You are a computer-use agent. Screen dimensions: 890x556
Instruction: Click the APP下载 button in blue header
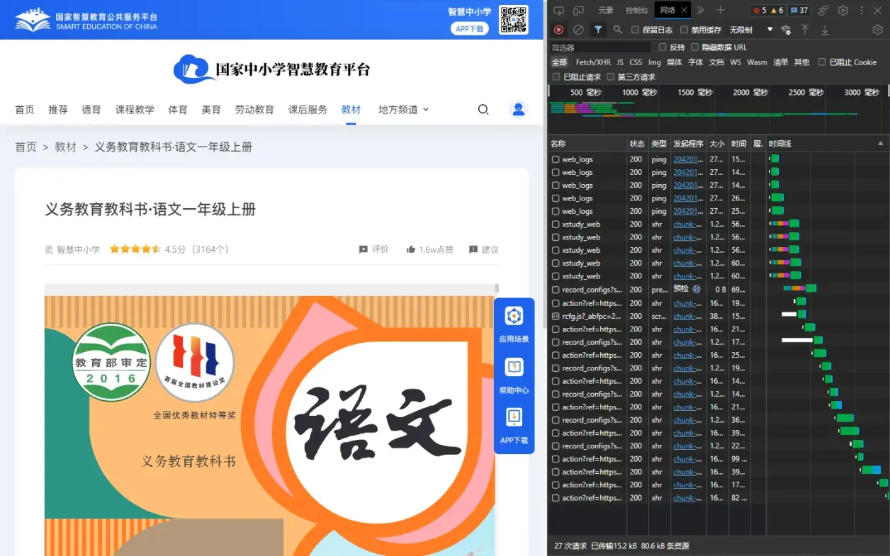pyautogui.click(x=470, y=28)
